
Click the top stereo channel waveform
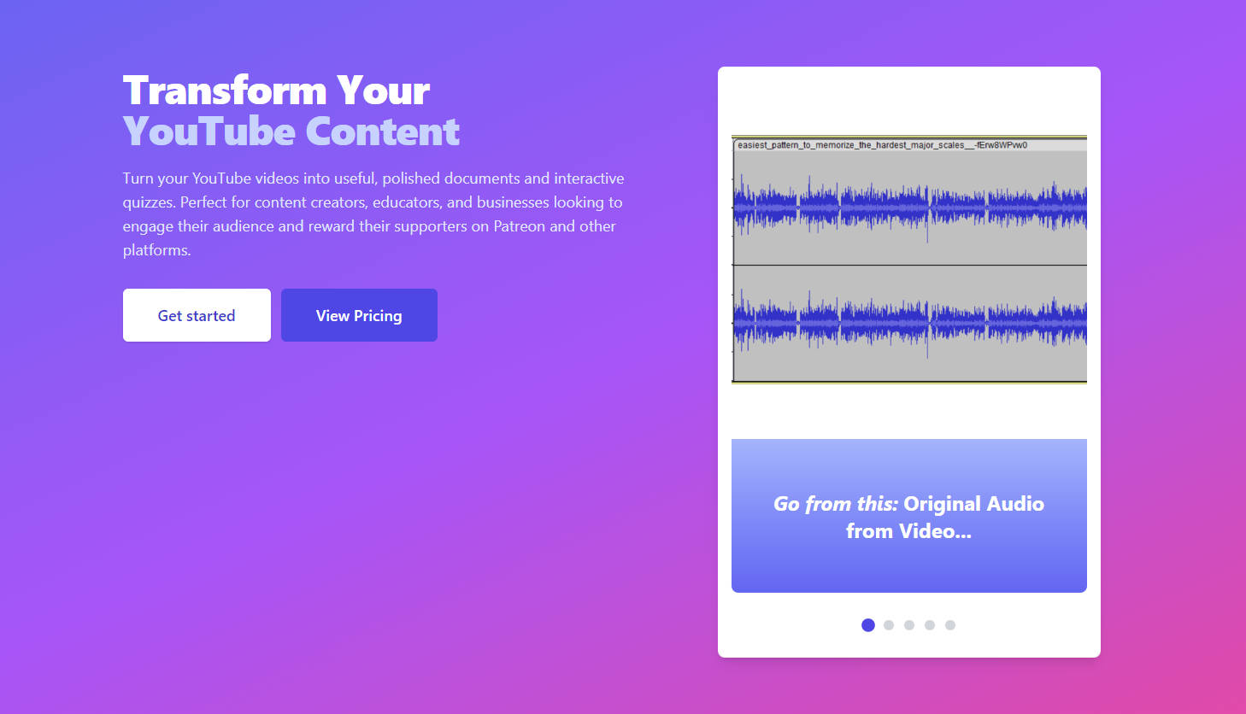(908, 205)
